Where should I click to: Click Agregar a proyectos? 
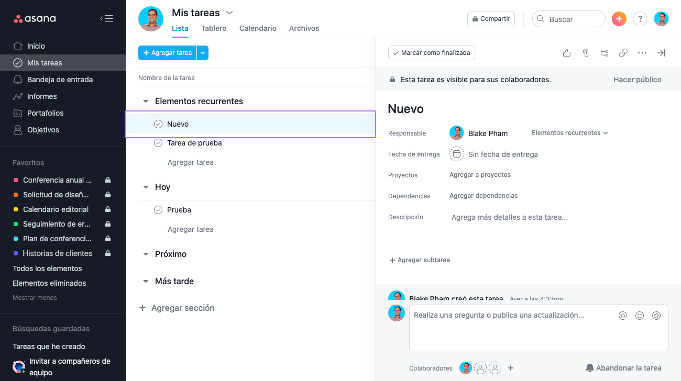coord(480,175)
